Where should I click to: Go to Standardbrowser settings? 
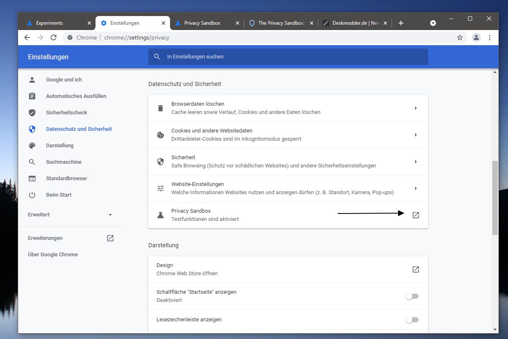click(67, 179)
